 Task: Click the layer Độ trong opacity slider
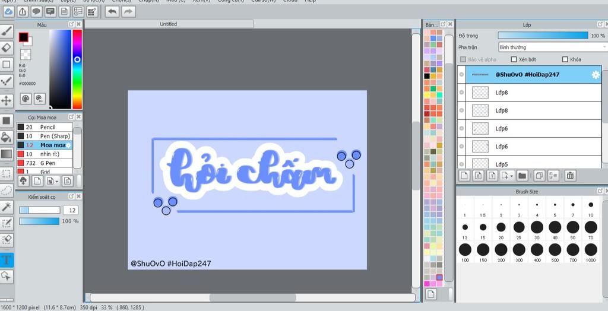point(543,35)
